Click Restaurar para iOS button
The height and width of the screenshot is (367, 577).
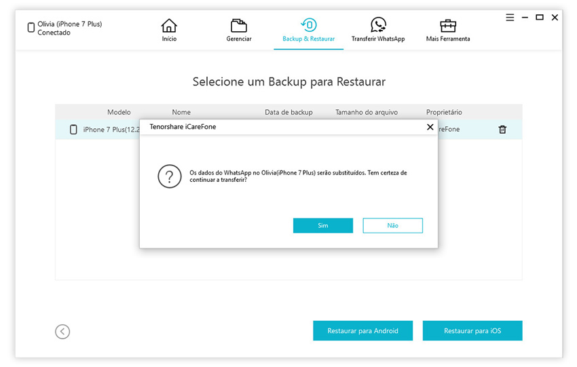472,330
